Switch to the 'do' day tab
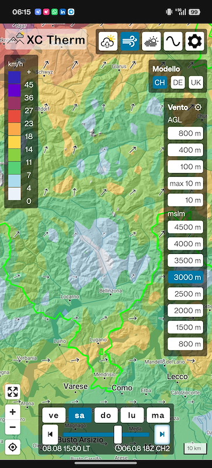This screenshot has width=212, height=468. coord(106,415)
